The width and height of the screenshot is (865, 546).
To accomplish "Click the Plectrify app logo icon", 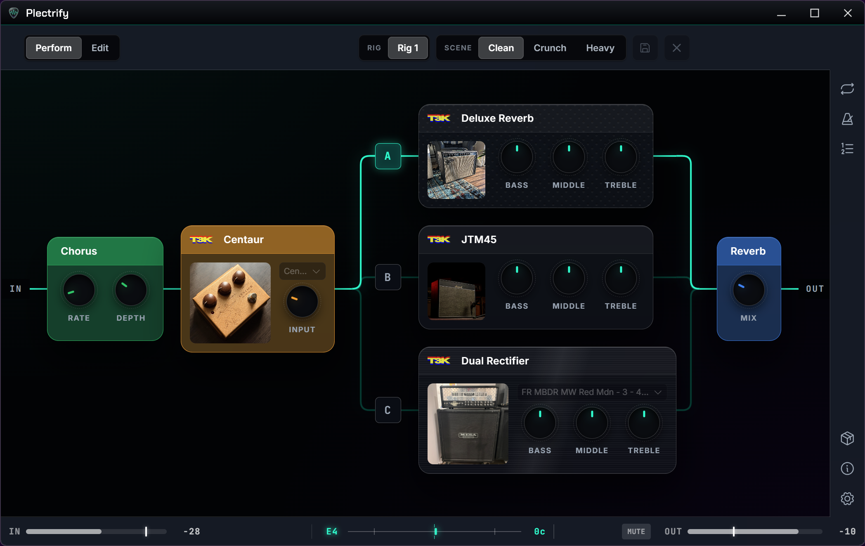I will [x=14, y=13].
